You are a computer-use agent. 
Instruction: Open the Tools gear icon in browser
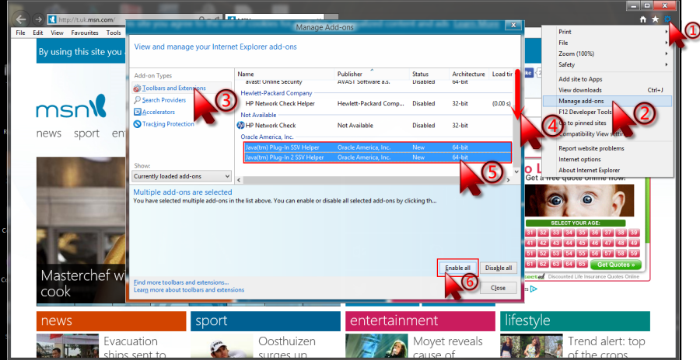(x=667, y=19)
